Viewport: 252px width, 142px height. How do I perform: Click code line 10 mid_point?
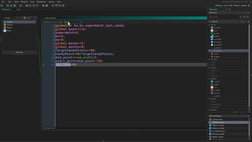(x=77, y=58)
